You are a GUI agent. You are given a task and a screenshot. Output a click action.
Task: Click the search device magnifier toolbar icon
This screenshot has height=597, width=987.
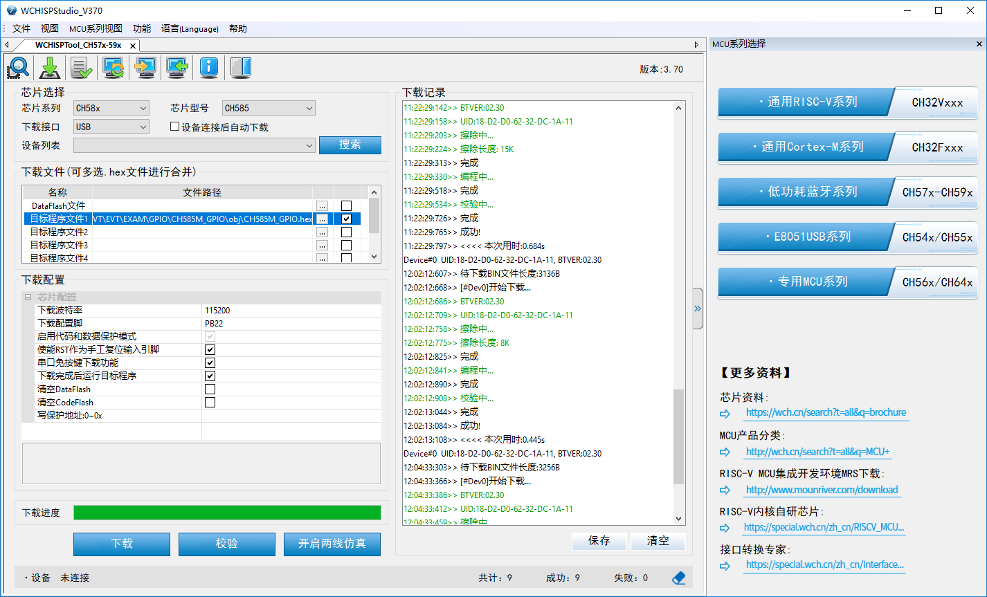[19, 67]
